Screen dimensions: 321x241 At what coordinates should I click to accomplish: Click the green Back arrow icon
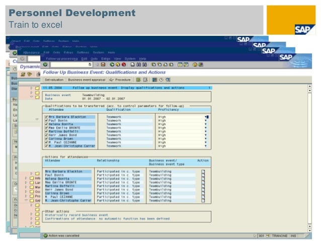click(x=112, y=64)
